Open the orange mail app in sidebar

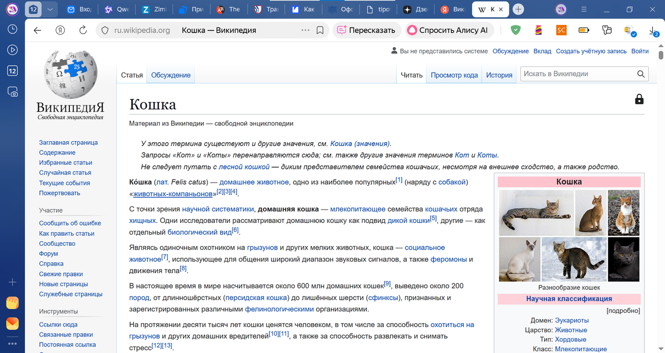[x=12, y=323]
